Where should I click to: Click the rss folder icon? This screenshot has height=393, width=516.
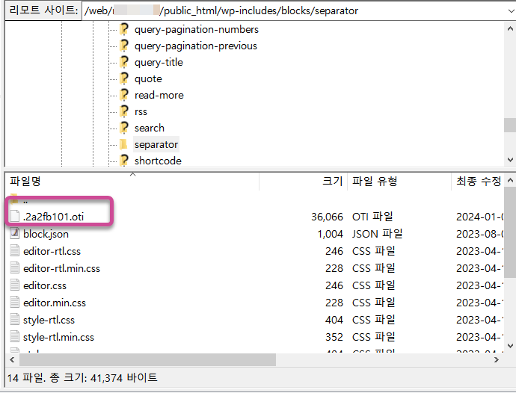click(x=124, y=111)
